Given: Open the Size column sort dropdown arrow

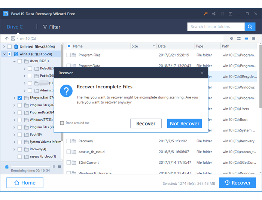Looking at the screenshot, I should tap(154, 46).
